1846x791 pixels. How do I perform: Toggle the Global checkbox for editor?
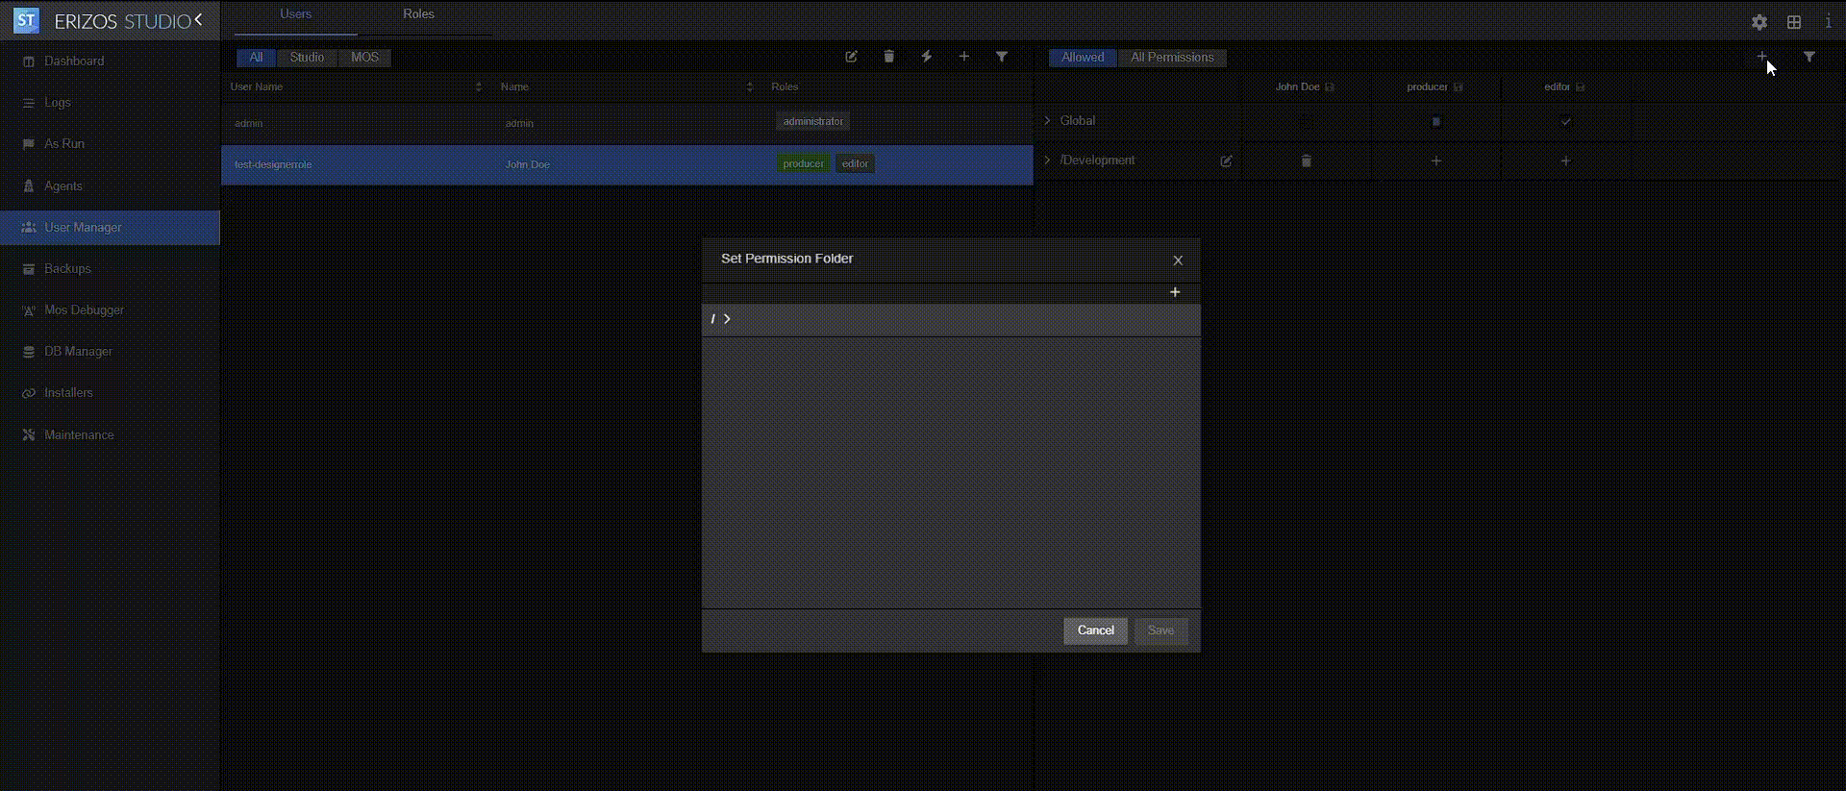click(x=1565, y=122)
